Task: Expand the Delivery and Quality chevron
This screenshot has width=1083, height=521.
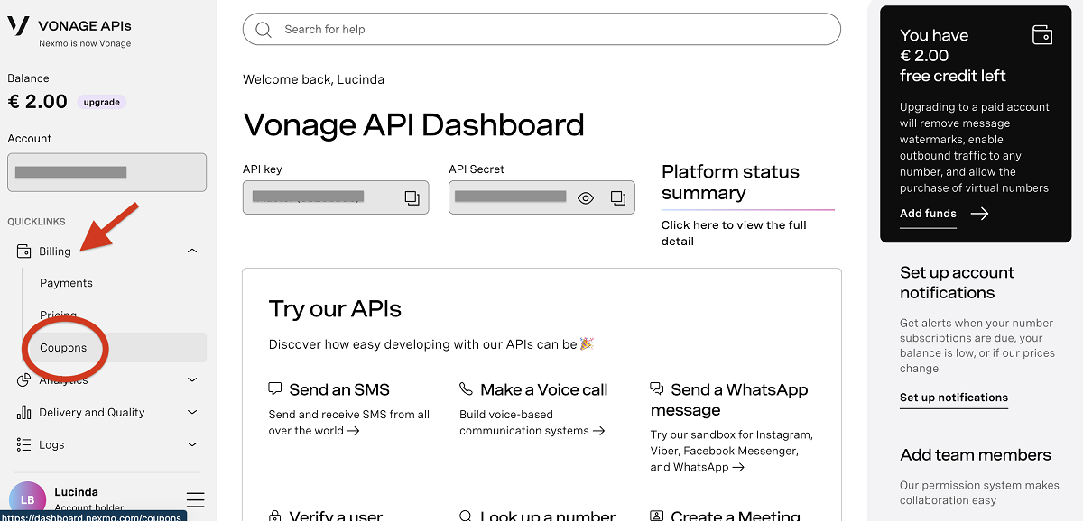Action: point(192,413)
